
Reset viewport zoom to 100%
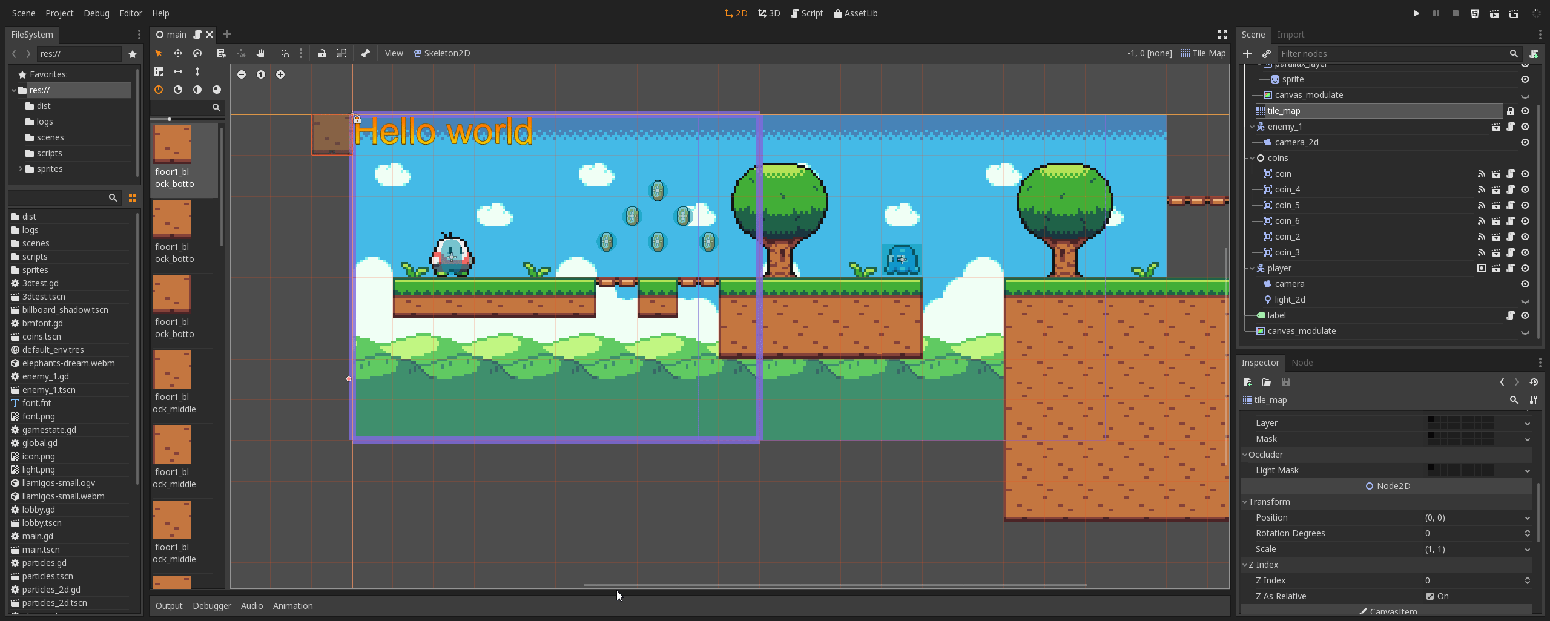(261, 74)
